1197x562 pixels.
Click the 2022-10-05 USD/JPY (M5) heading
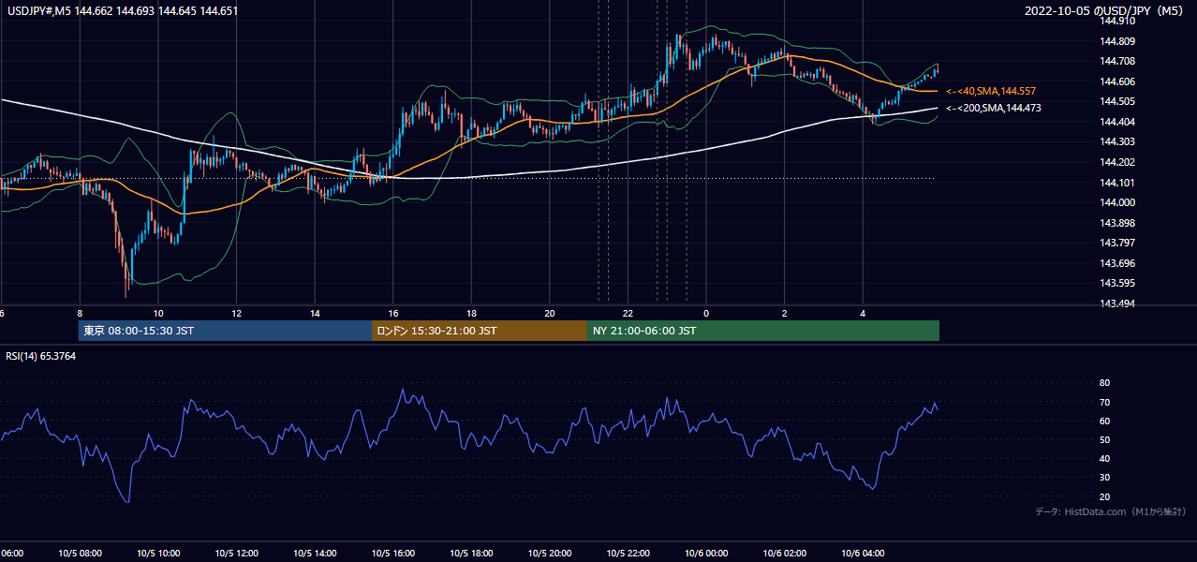(1104, 11)
